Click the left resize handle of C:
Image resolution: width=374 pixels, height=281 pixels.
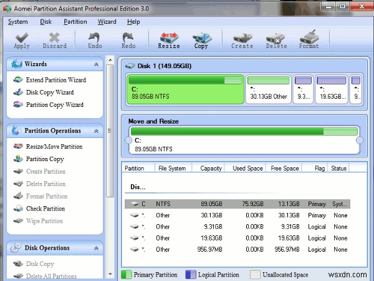coord(128,140)
